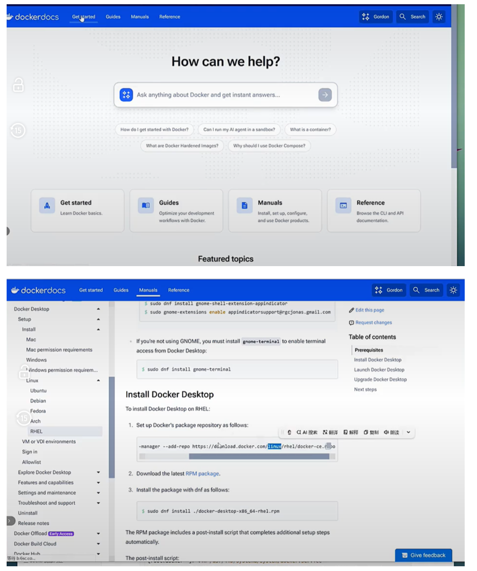Expand the selection popup toolbar chevron
The width and height of the screenshot is (477, 571).
click(x=408, y=432)
